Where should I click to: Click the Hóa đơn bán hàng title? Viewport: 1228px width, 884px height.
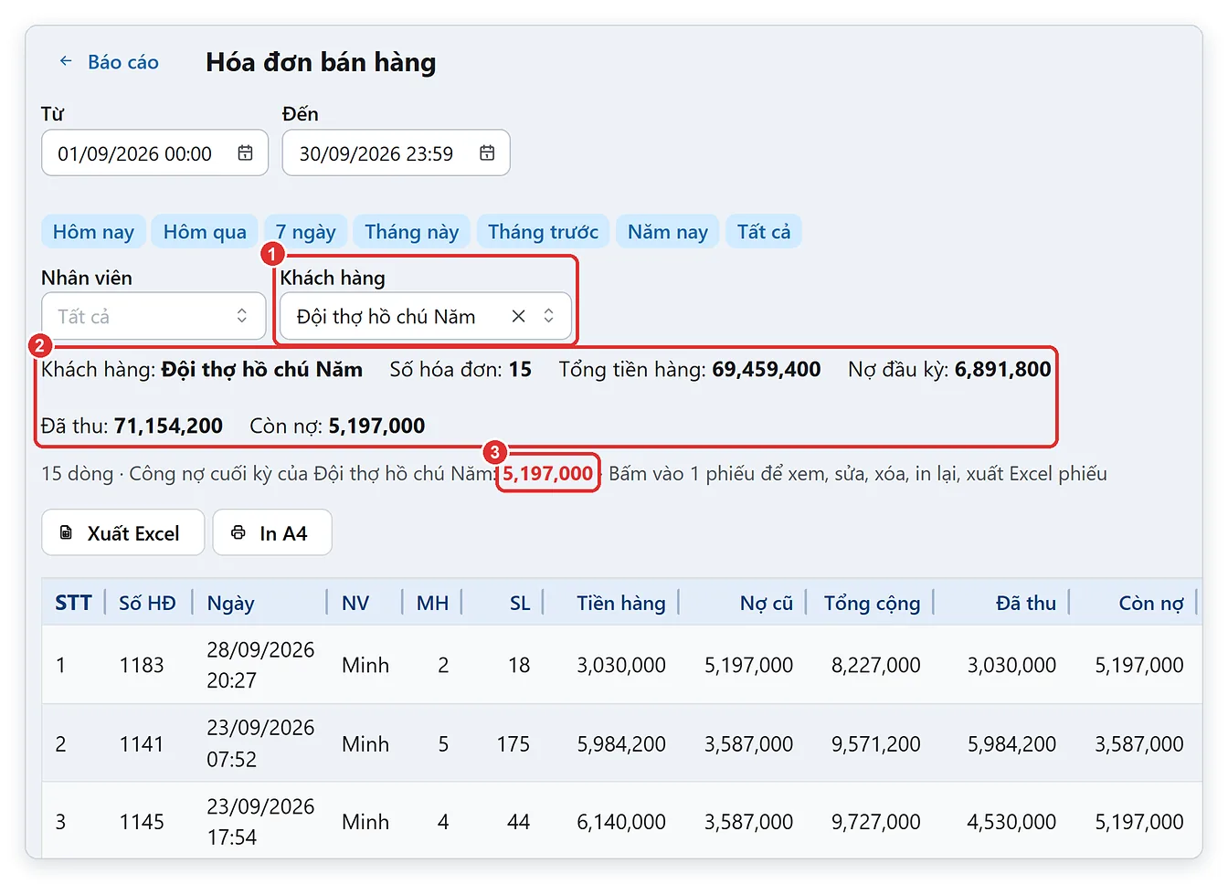click(321, 62)
